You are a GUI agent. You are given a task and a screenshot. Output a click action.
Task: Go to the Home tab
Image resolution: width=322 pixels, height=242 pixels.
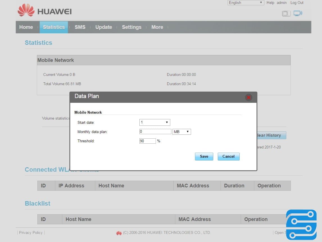[26, 27]
